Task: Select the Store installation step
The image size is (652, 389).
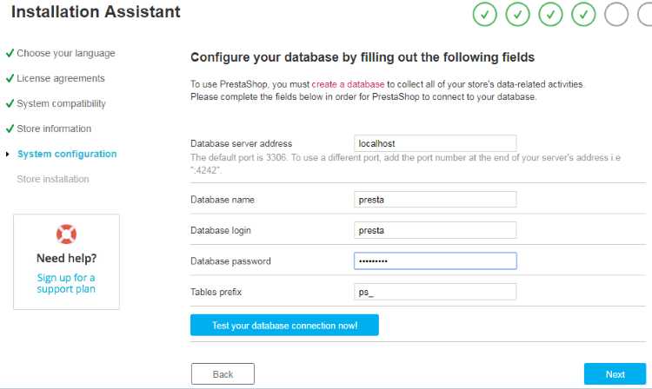Action: click(53, 179)
